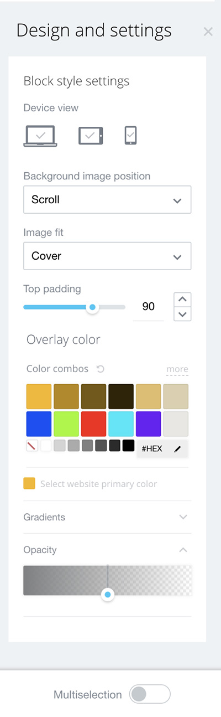Select the mobile phone device view icon
The width and height of the screenshot is (221, 717).
(130, 135)
